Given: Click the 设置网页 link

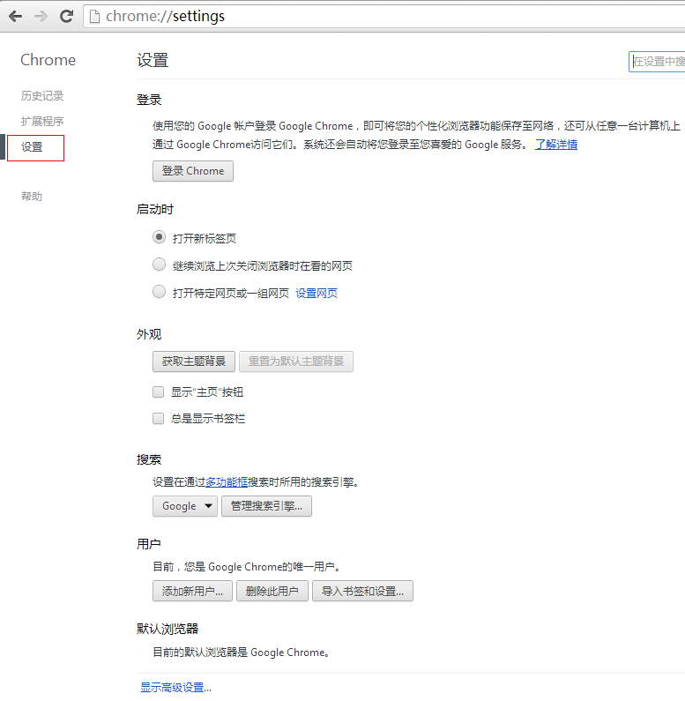Looking at the screenshot, I should coord(316,294).
